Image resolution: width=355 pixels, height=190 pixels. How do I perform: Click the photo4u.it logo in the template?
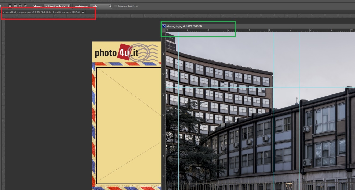(x=126, y=52)
